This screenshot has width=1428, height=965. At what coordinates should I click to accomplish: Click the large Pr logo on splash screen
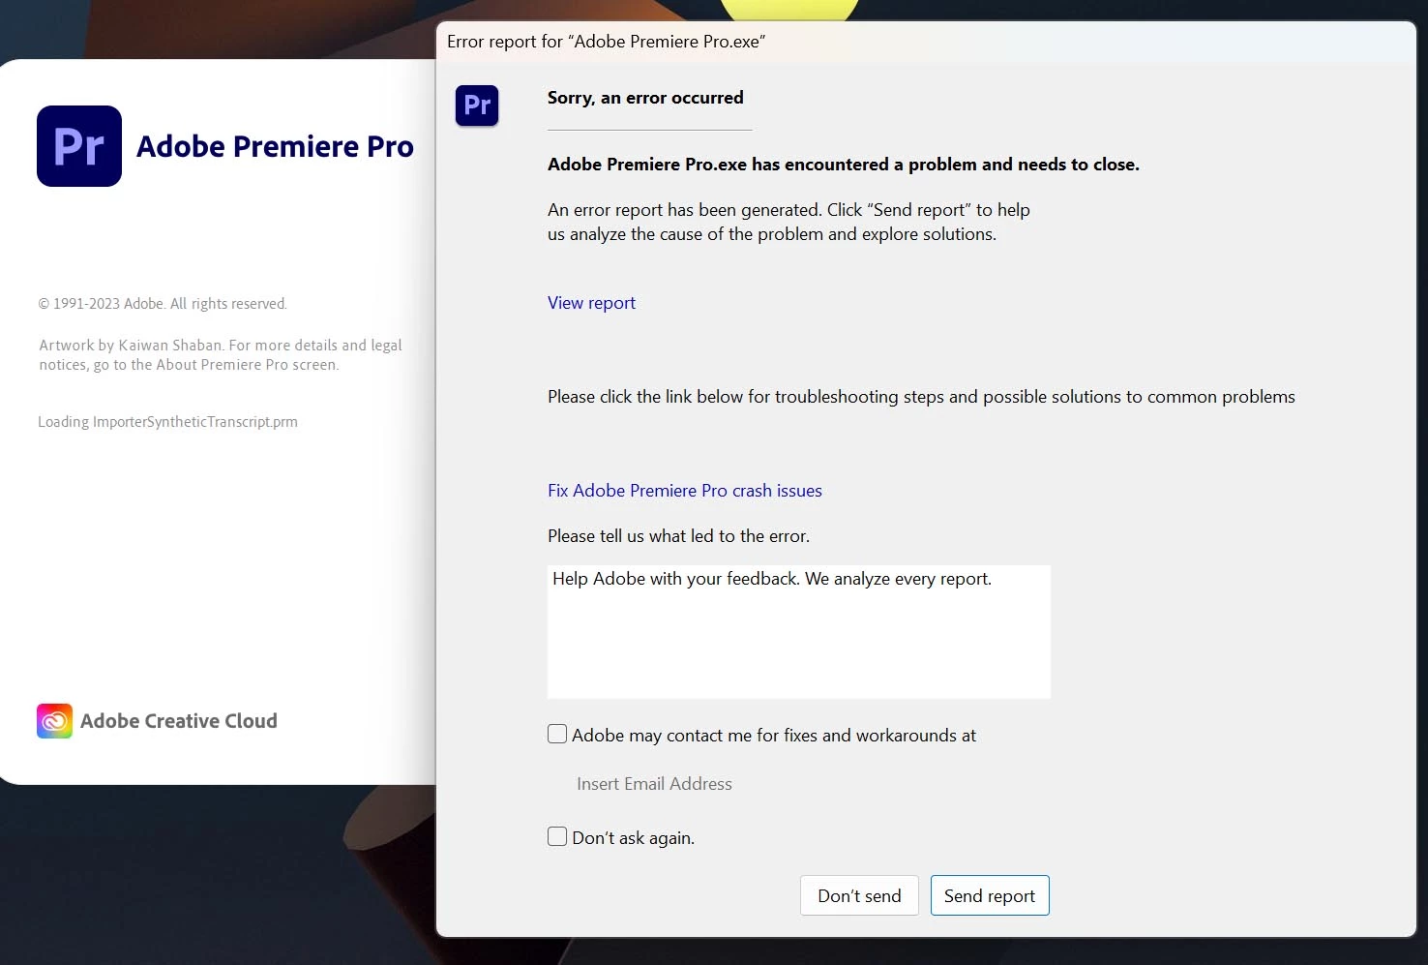tap(79, 146)
